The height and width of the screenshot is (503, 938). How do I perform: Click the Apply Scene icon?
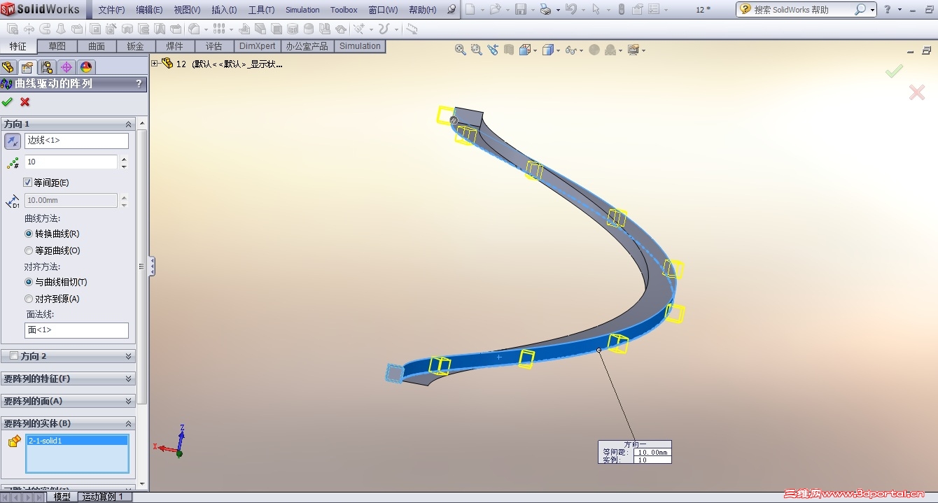pyautogui.click(x=610, y=50)
